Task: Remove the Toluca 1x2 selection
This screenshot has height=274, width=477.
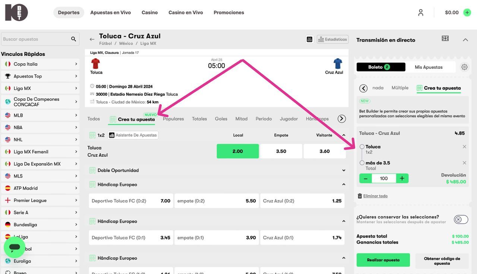Action: coord(464,147)
